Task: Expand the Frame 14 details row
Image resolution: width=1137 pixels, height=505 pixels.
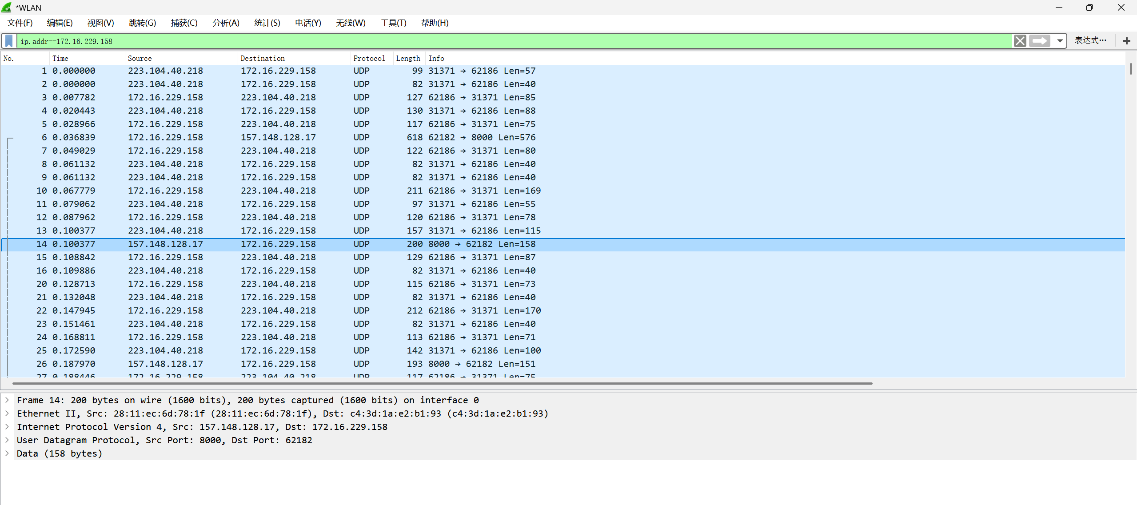Action: (x=7, y=400)
